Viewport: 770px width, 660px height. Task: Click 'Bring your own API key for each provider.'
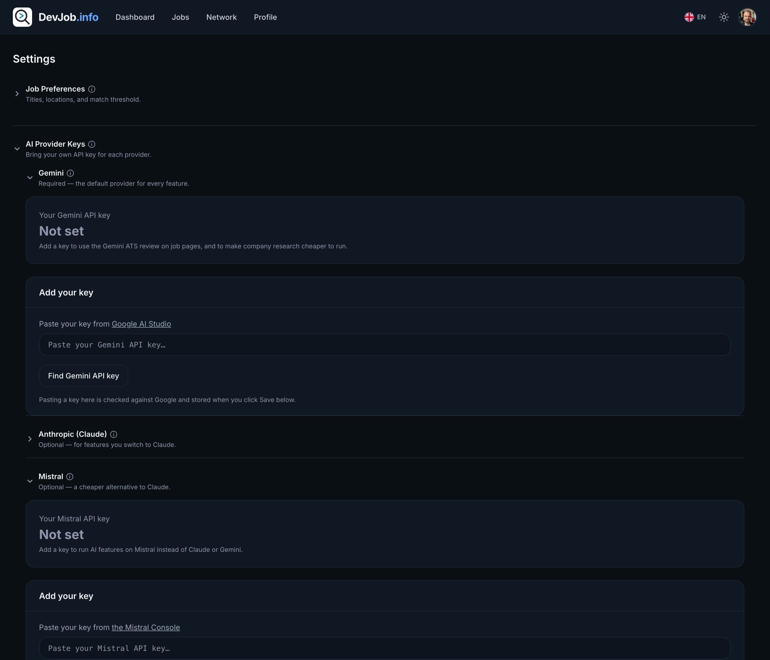point(88,155)
